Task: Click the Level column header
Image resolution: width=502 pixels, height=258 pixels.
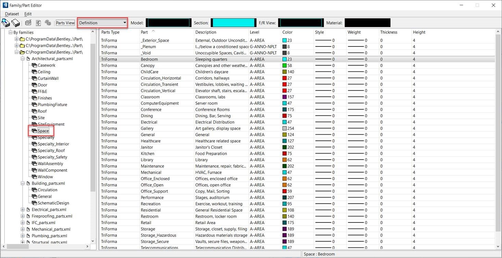Action: [264, 32]
